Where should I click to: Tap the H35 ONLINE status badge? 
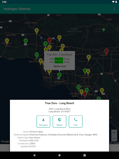[59, 59]
